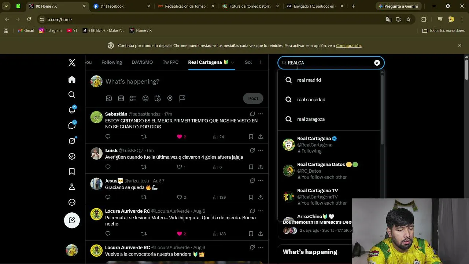Open Notifications bell in sidebar
Screen dimensions: 469x264
pos(72,110)
